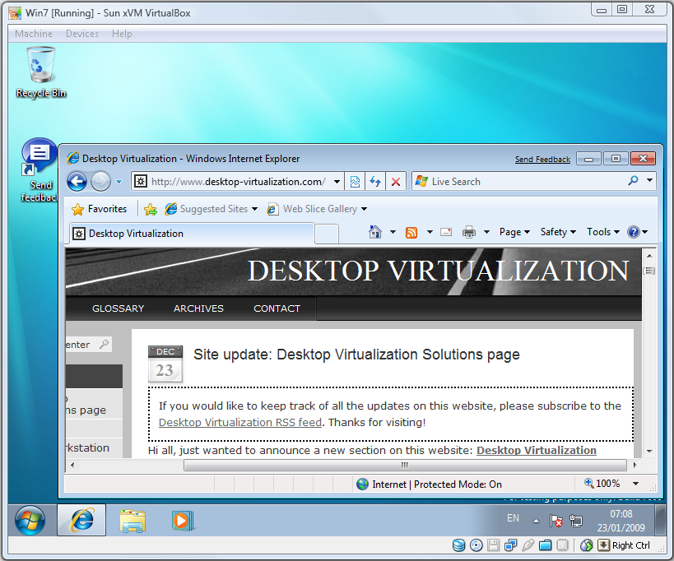The height and width of the screenshot is (561, 674).
Task: Click the Compatibility View icon
Action: tap(355, 182)
